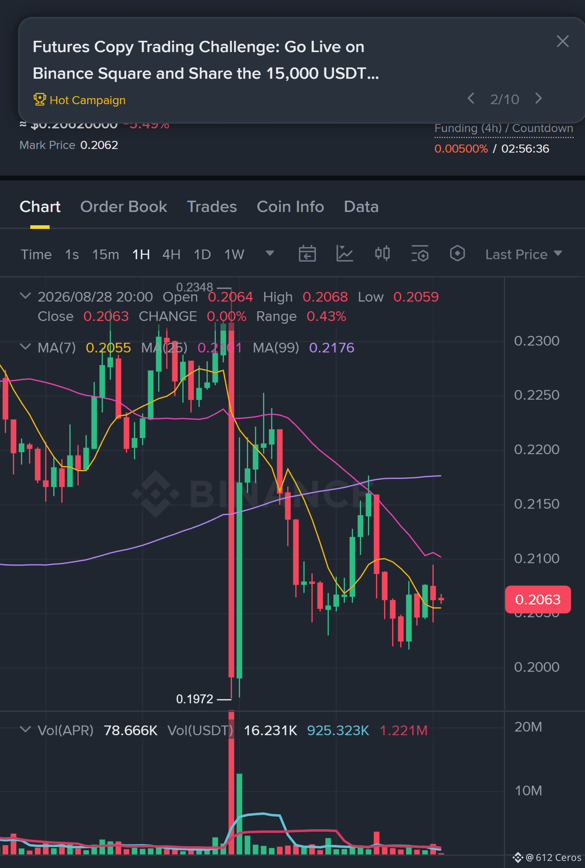Screen dimensions: 585x868
Task: Open the Hot Campaign trophy link
Action: click(79, 100)
